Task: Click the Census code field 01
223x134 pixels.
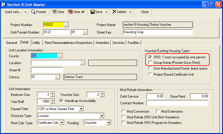Action: tap(43, 77)
